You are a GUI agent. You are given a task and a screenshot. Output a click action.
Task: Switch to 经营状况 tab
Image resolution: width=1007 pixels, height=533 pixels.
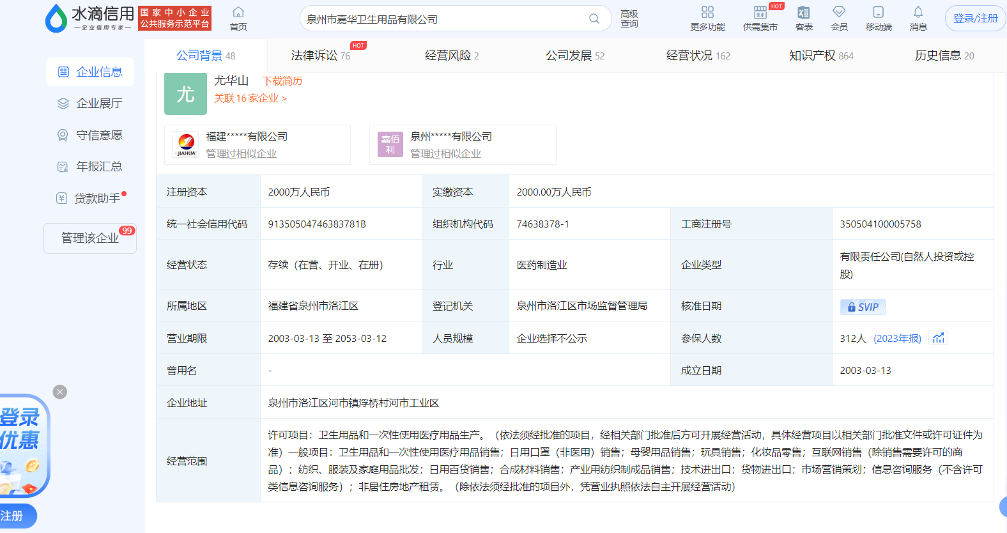pyautogui.click(x=698, y=56)
